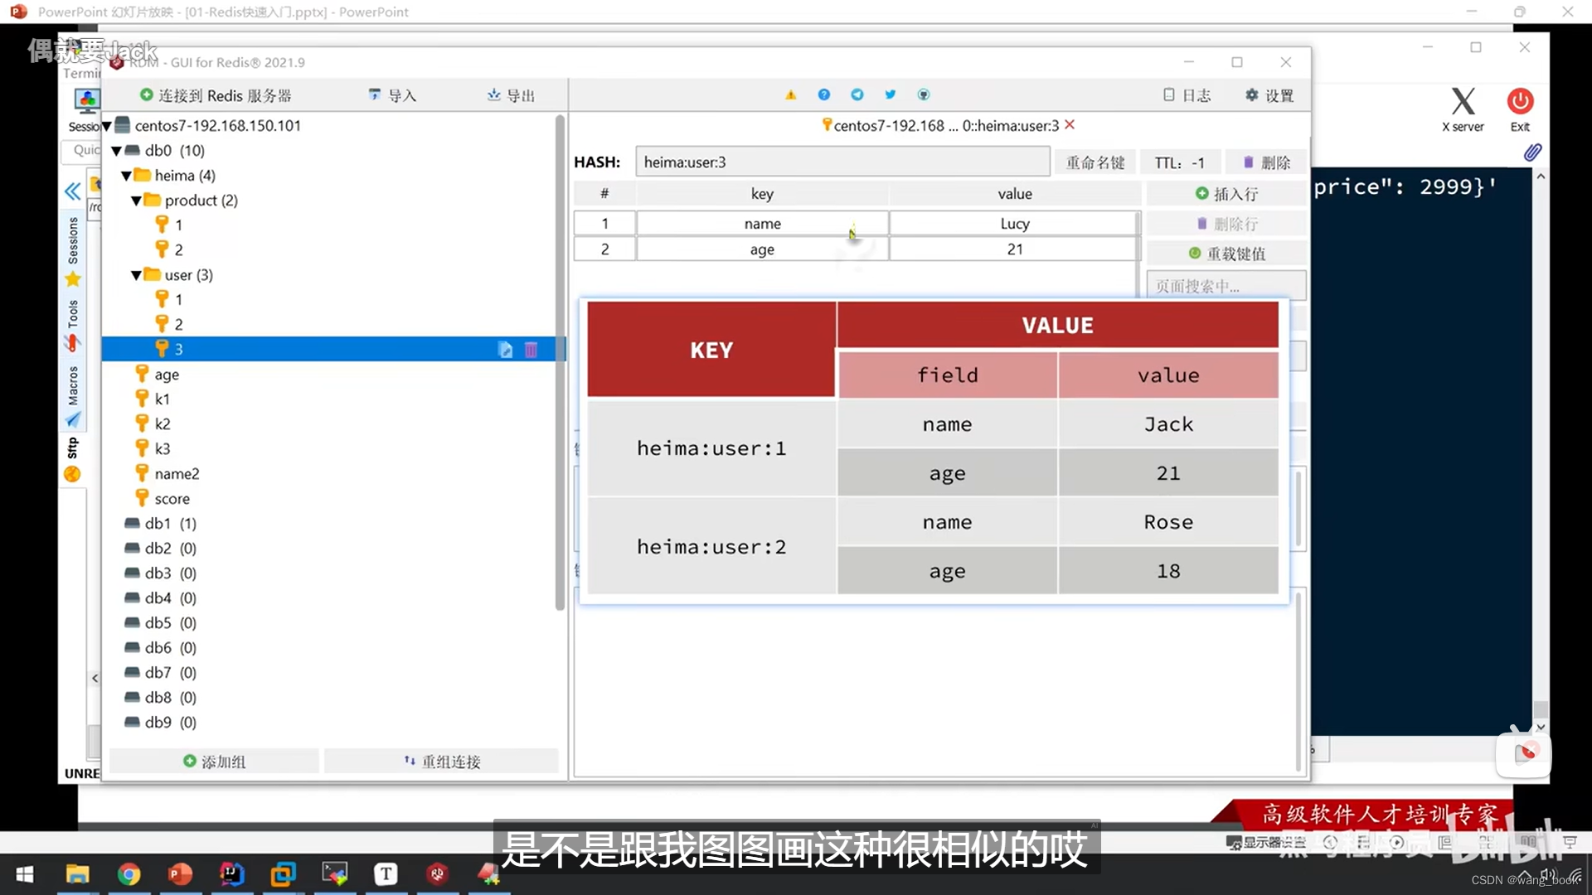
Task: Collapse the product folder
Action: pyautogui.click(x=137, y=201)
